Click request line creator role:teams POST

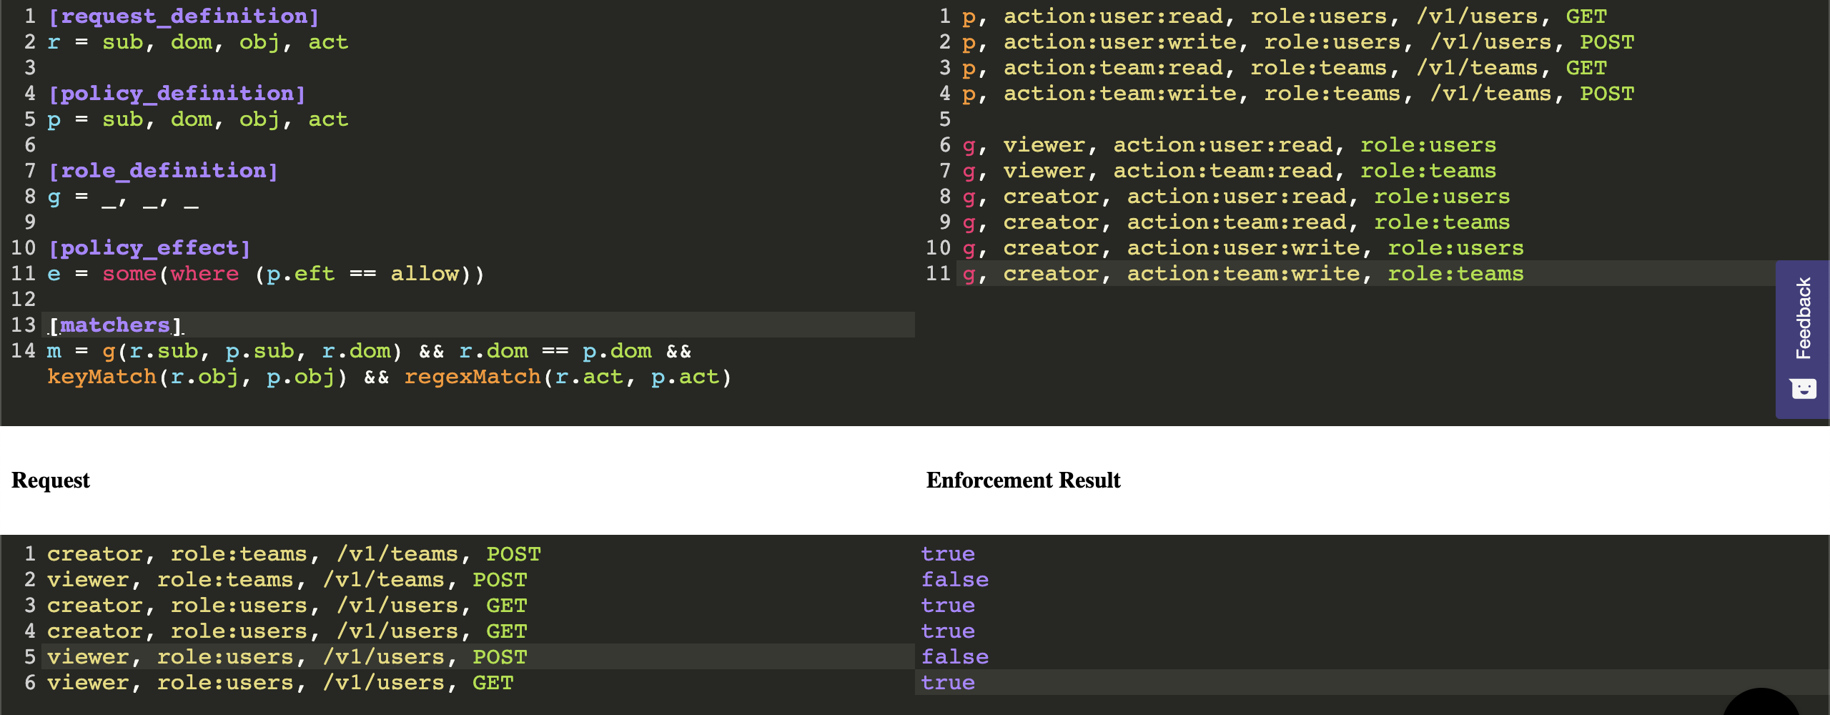(293, 553)
